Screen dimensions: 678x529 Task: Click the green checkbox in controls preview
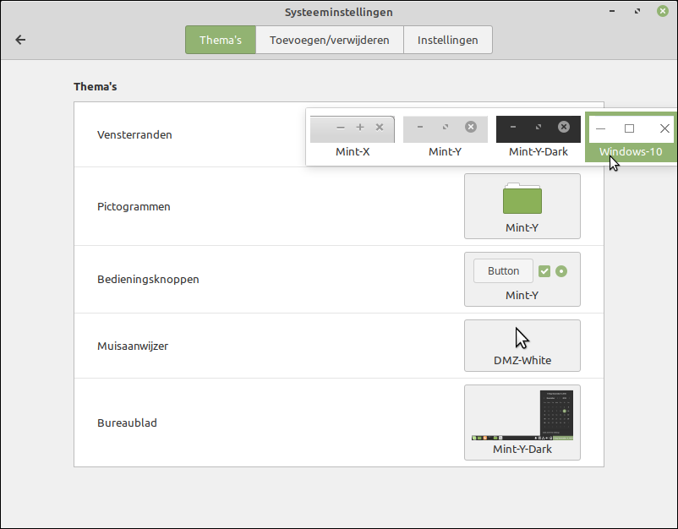click(x=544, y=271)
